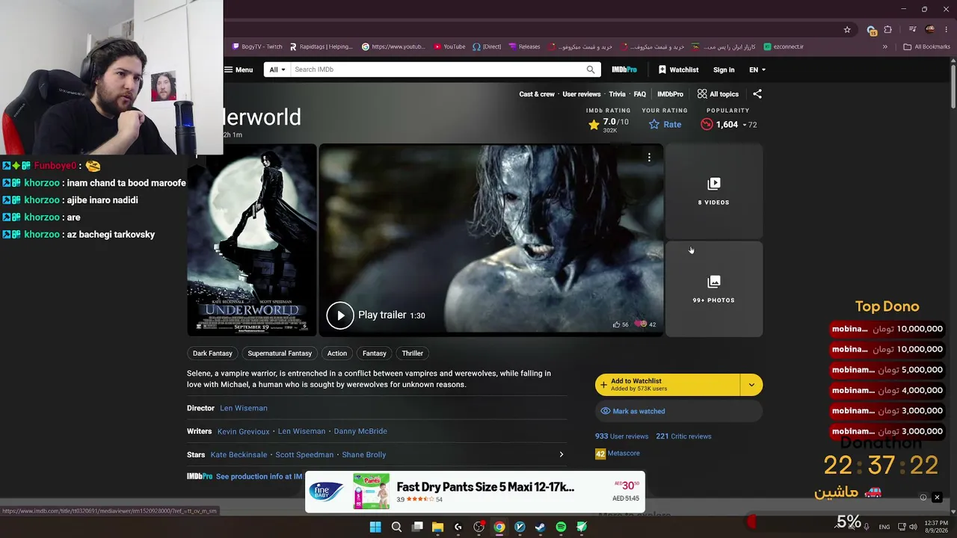Image resolution: width=957 pixels, height=538 pixels.
Task: Open Steam from the taskbar
Action: coord(540,527)
